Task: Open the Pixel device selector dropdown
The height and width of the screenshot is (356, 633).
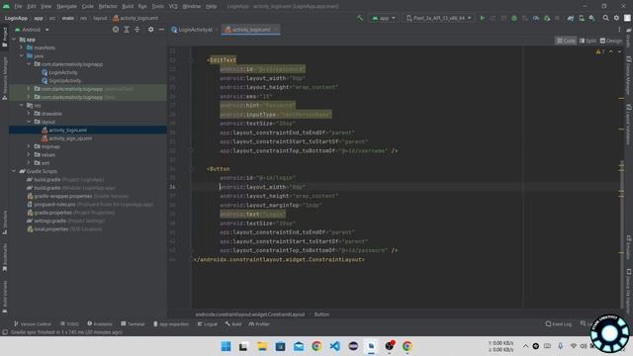Action: click(438, 18)
